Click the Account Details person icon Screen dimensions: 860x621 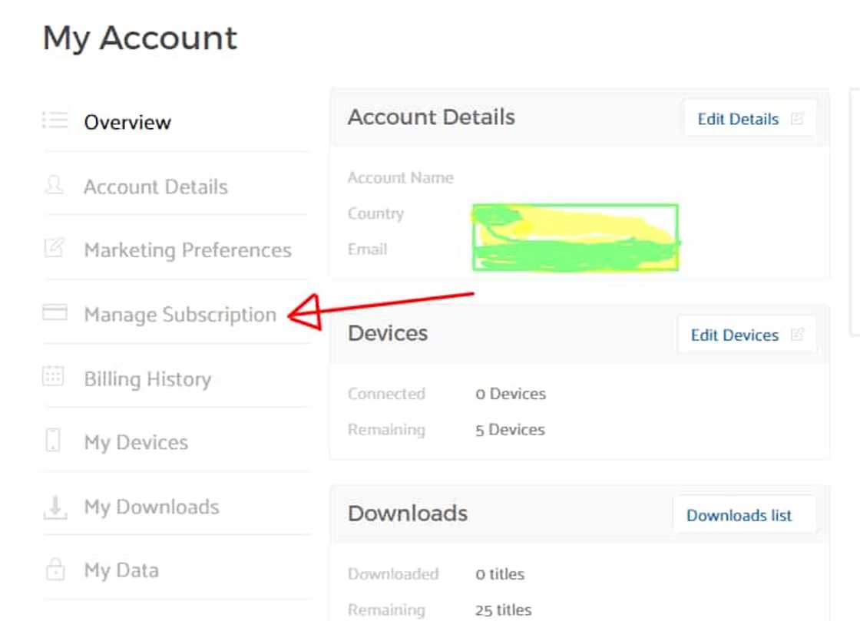pyautogui.click(x=55, y=185)
